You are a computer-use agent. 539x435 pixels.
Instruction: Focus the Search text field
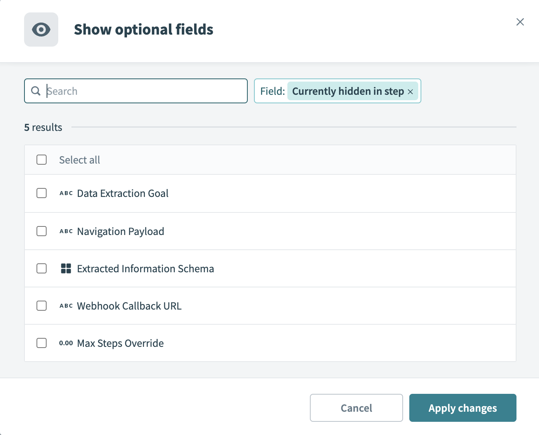(146, 91)
